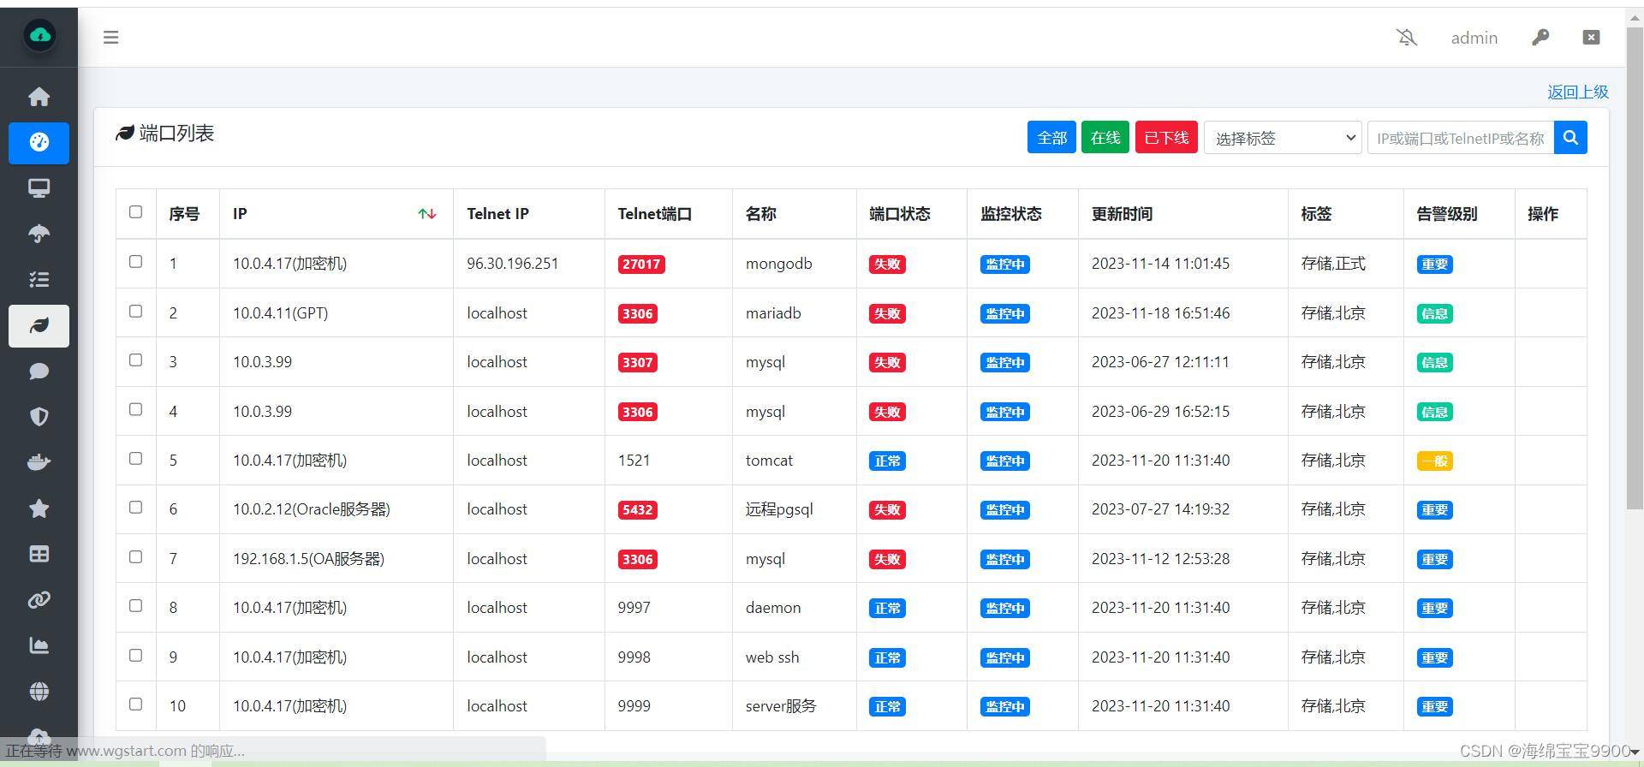Click the 返回上级 link
1644x767 pixels.
(x=1577, y=92)
